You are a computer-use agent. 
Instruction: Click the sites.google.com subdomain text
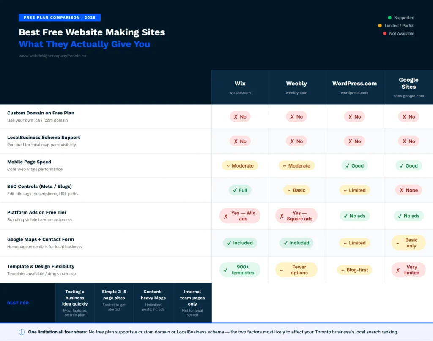pos(408,96)
